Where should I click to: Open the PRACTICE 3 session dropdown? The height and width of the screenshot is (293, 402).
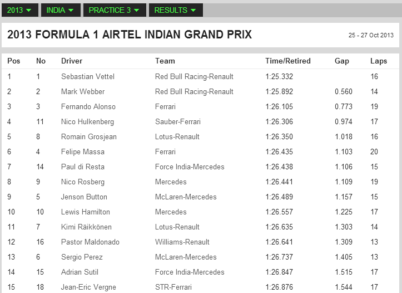pos(115,10)
